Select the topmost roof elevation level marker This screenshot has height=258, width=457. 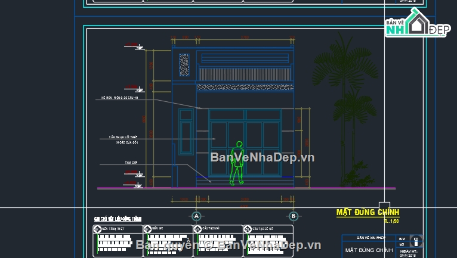[x=134, y=46]
